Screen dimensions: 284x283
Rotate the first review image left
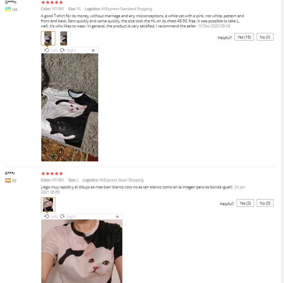(51, 50)
